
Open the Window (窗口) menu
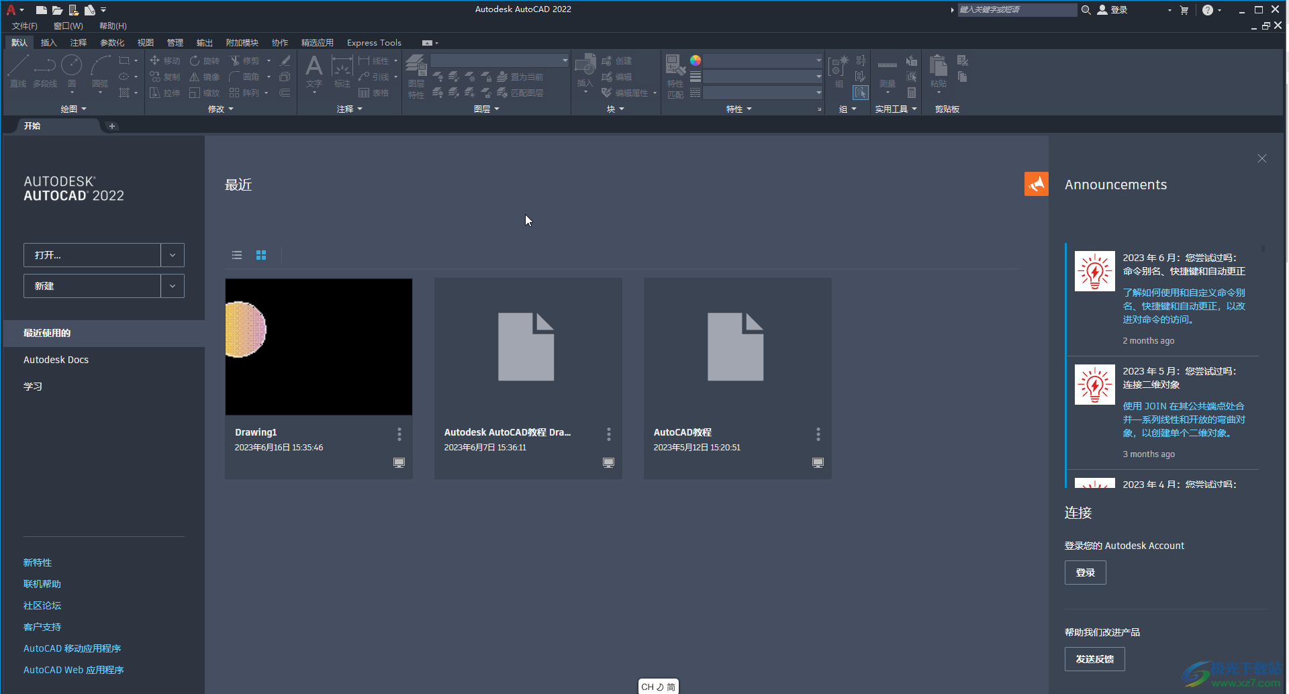point(68,26)
